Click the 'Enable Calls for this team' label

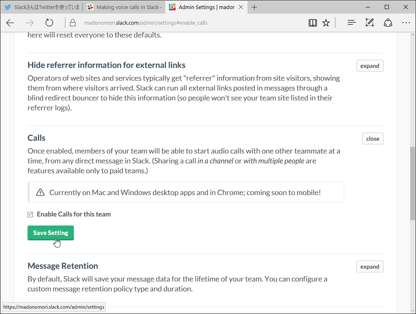click(x=74, y=214)
